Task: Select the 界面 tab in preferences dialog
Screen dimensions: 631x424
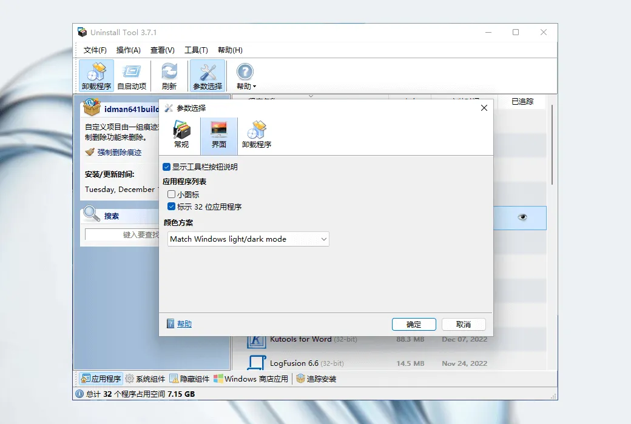Action: 219,136
